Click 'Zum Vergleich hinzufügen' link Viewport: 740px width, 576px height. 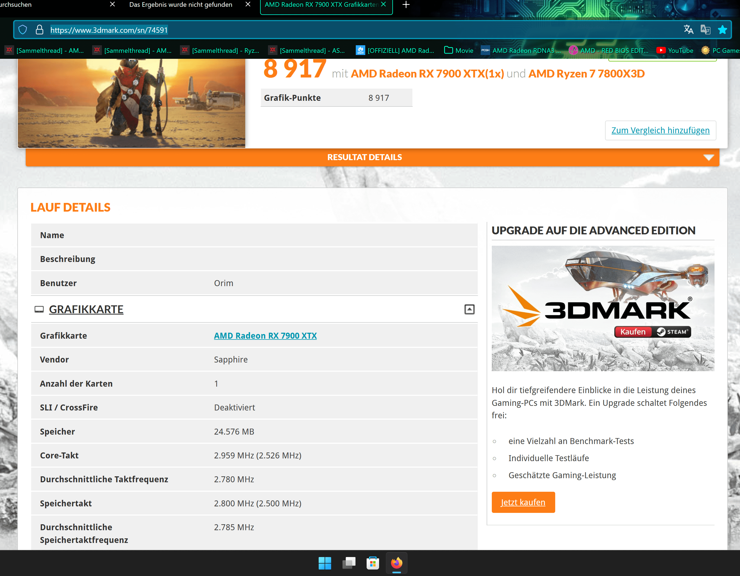660,130
